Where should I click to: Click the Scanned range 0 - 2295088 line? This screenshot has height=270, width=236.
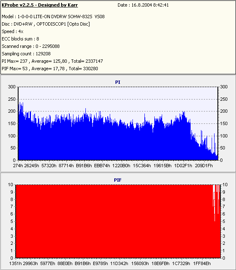(x=31, y=46)
